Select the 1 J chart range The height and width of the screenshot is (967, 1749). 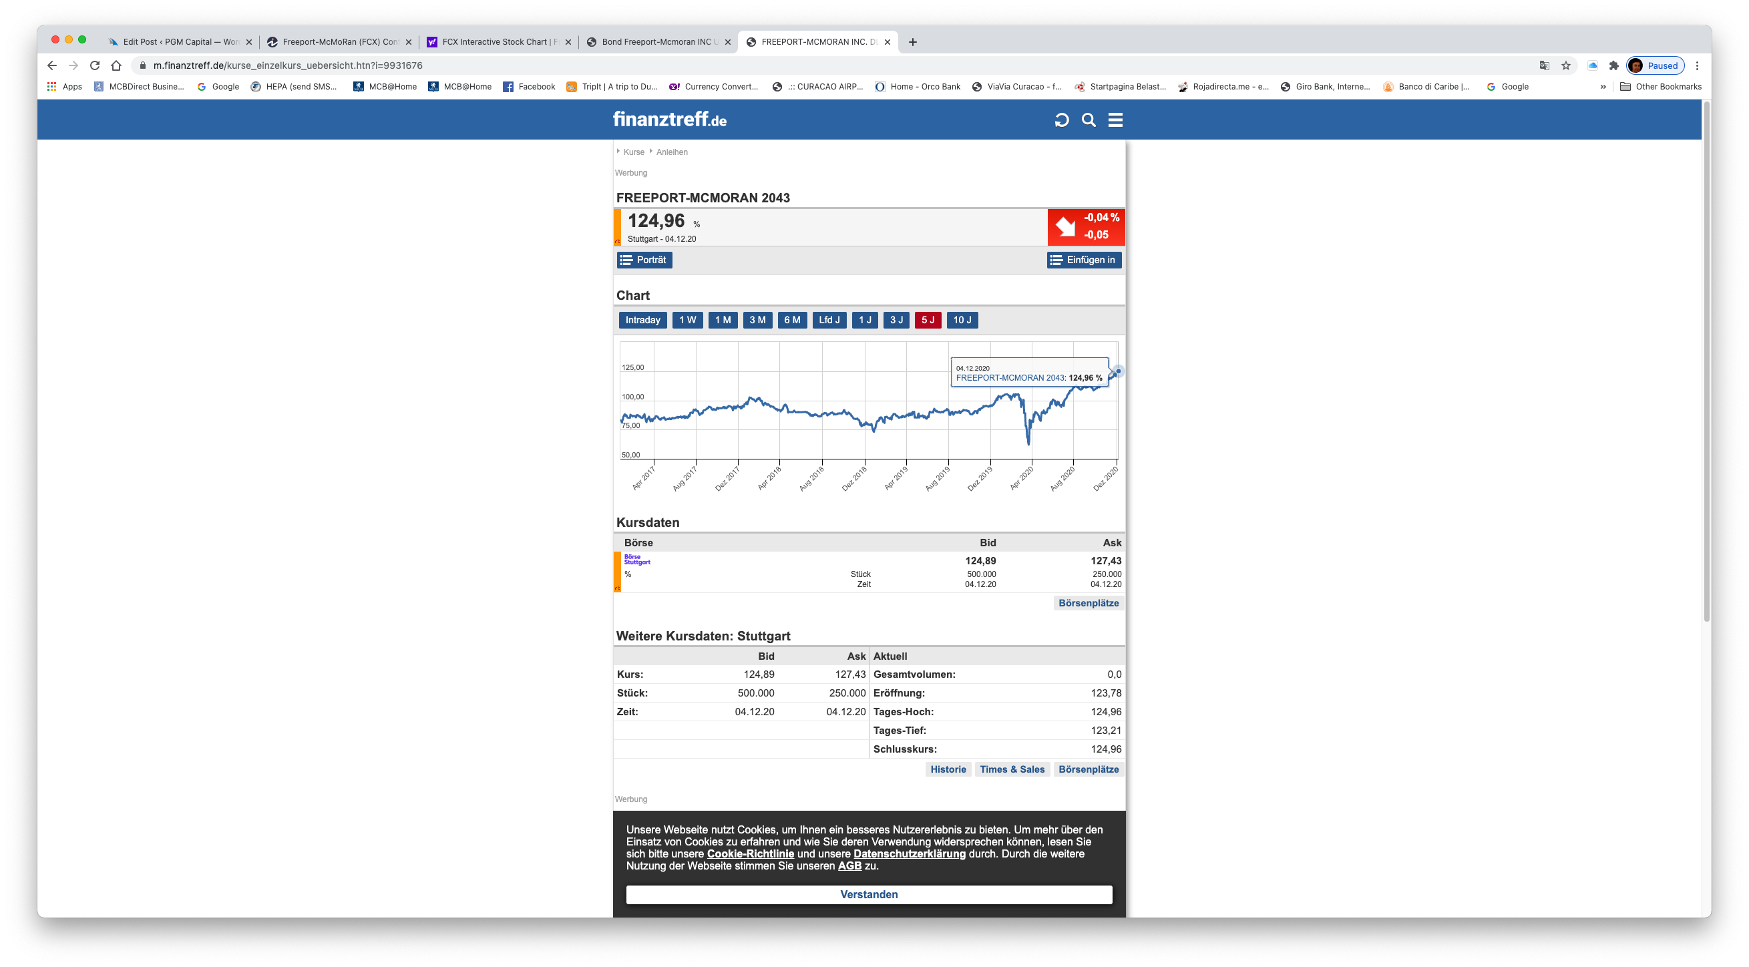pyautogui.click(x=864, y=320)
